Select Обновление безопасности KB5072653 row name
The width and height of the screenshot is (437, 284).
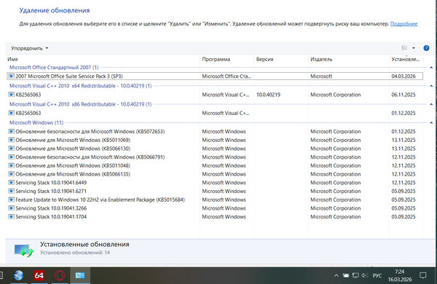click(x=90, y=131)
